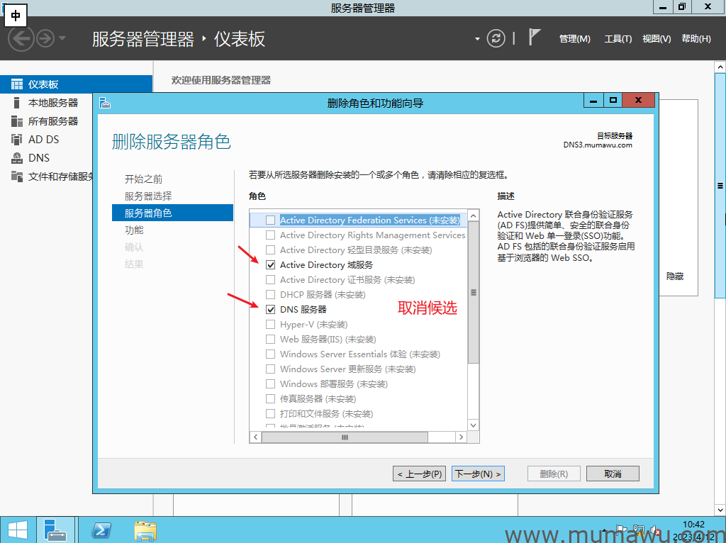Open the 管理(M) menu
Viewport: 726px width, 543px height.
pyautogui.click(x=574, y=39)
